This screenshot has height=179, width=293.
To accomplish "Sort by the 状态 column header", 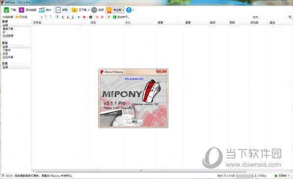I will pos(93,23).
